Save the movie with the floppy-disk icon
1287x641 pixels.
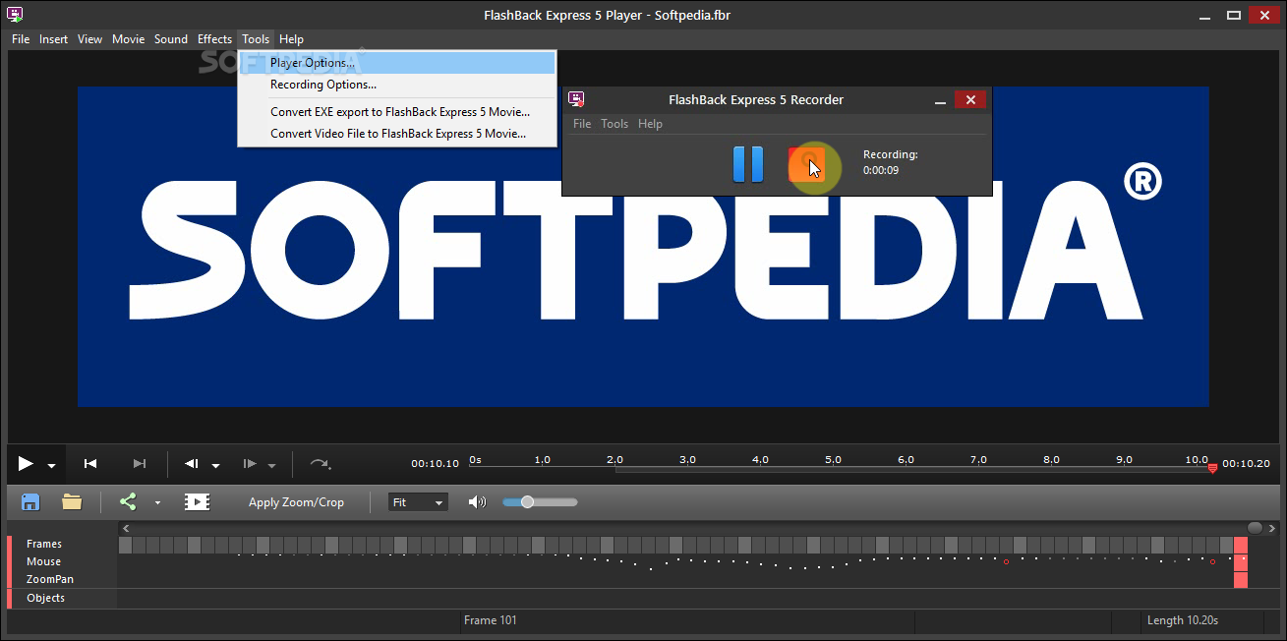coord(30,501)
